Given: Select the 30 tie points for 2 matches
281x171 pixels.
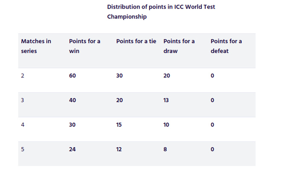Looking at the screenshot, I should coord(120,76).
